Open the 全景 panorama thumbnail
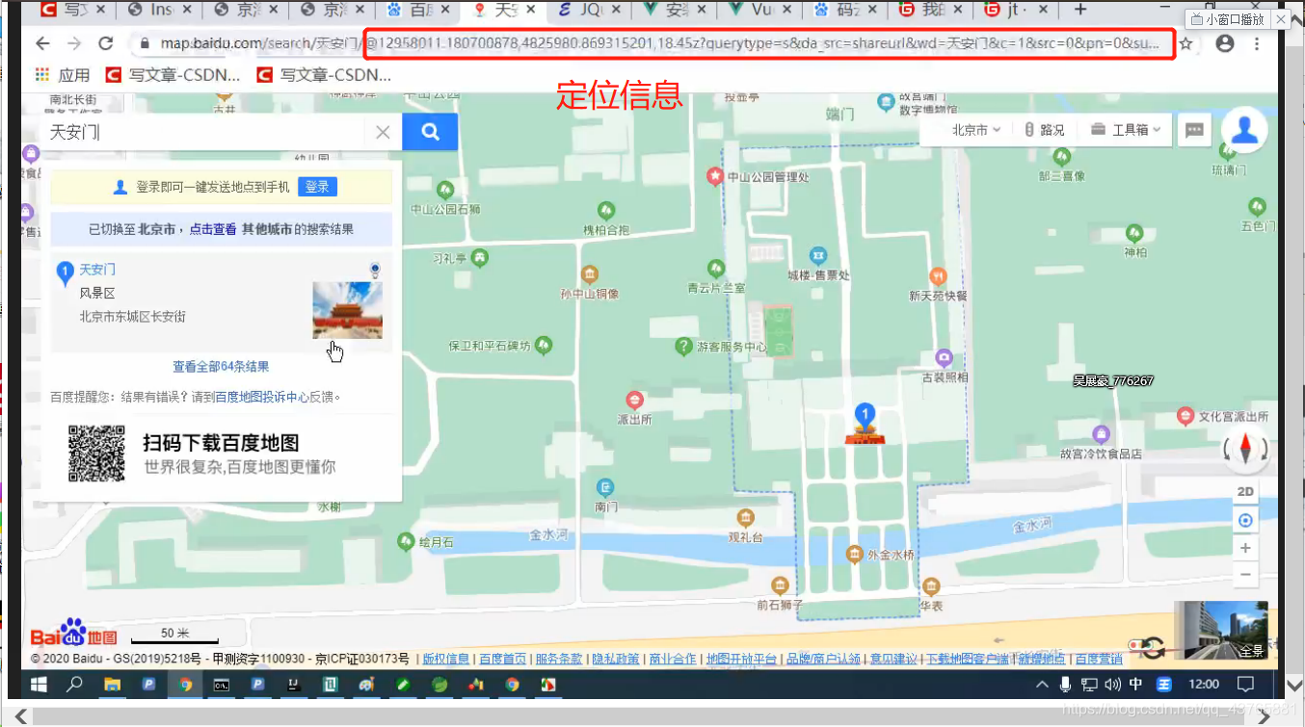This screenshot has width=1305, height=727. point(1220,631)
